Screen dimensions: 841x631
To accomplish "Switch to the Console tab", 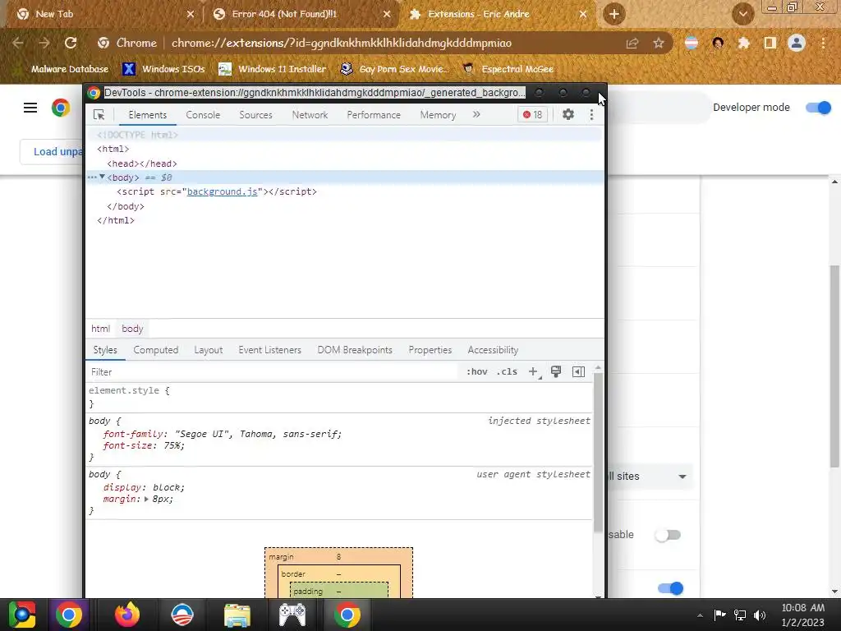I will [x=203, y=115].
